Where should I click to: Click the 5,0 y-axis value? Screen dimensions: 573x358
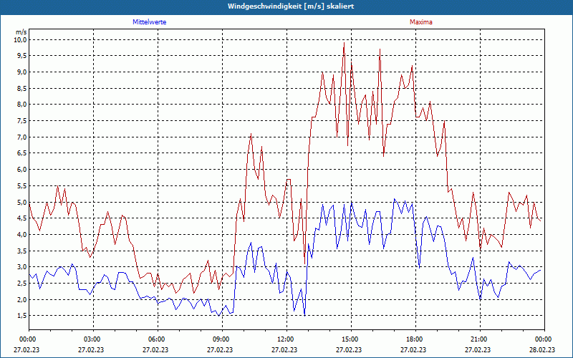(x=22, y=202)
